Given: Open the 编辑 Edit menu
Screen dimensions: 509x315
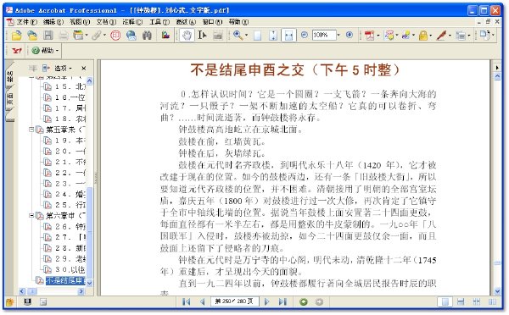Looking at the screenshot, I should pyautogui.click(x=53, y=22).
